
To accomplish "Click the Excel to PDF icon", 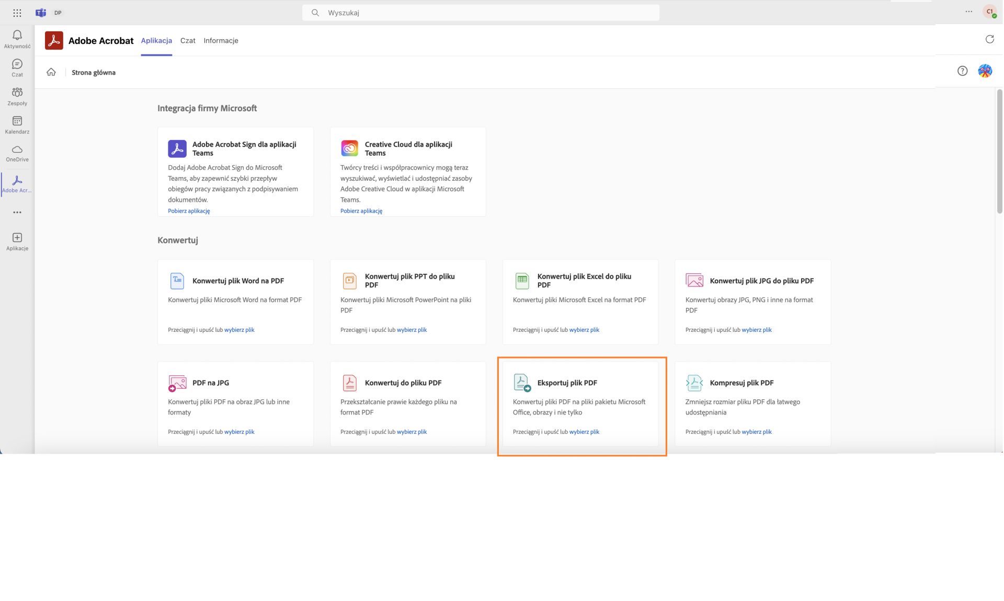I will pyautogui.click(x=522, y=281).
